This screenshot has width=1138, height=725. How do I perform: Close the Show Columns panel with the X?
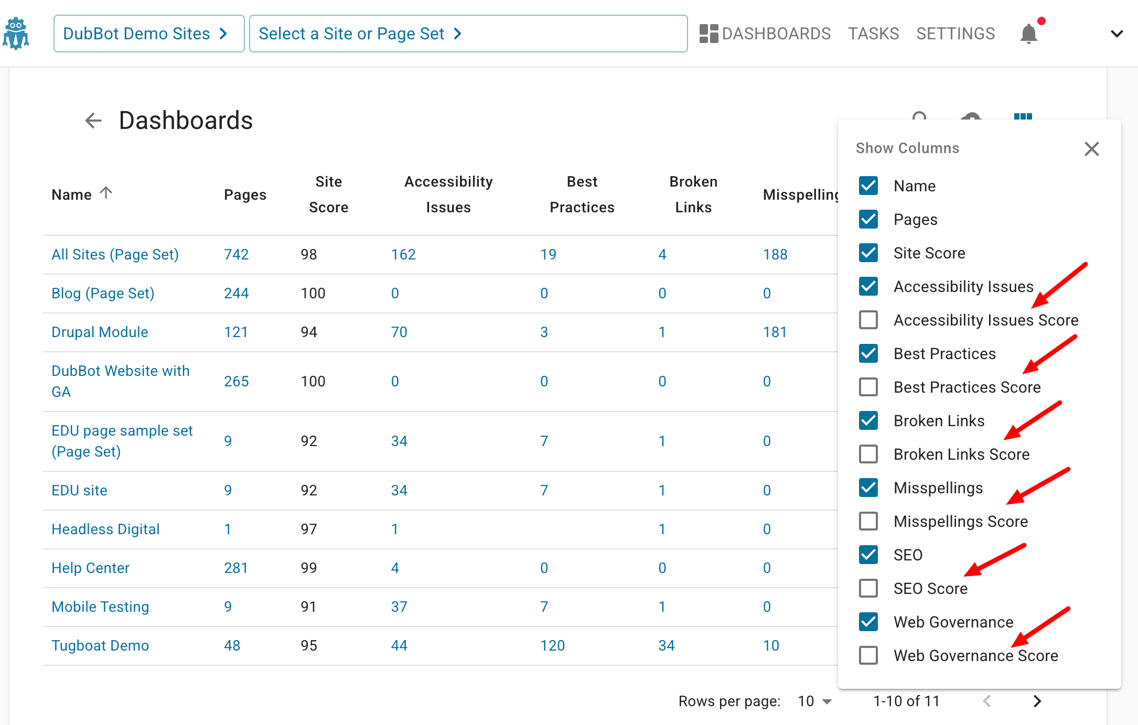[1091, 149]
